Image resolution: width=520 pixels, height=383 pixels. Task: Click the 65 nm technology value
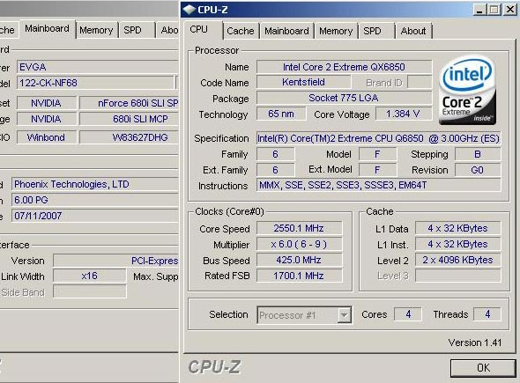coord(281,114)
